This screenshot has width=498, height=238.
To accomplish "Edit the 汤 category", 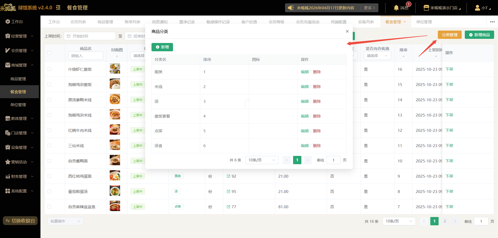I will (305, 101).
